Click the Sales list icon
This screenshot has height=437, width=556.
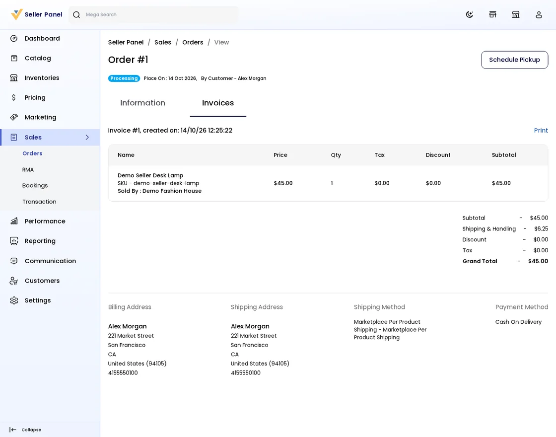pos(14,137)
